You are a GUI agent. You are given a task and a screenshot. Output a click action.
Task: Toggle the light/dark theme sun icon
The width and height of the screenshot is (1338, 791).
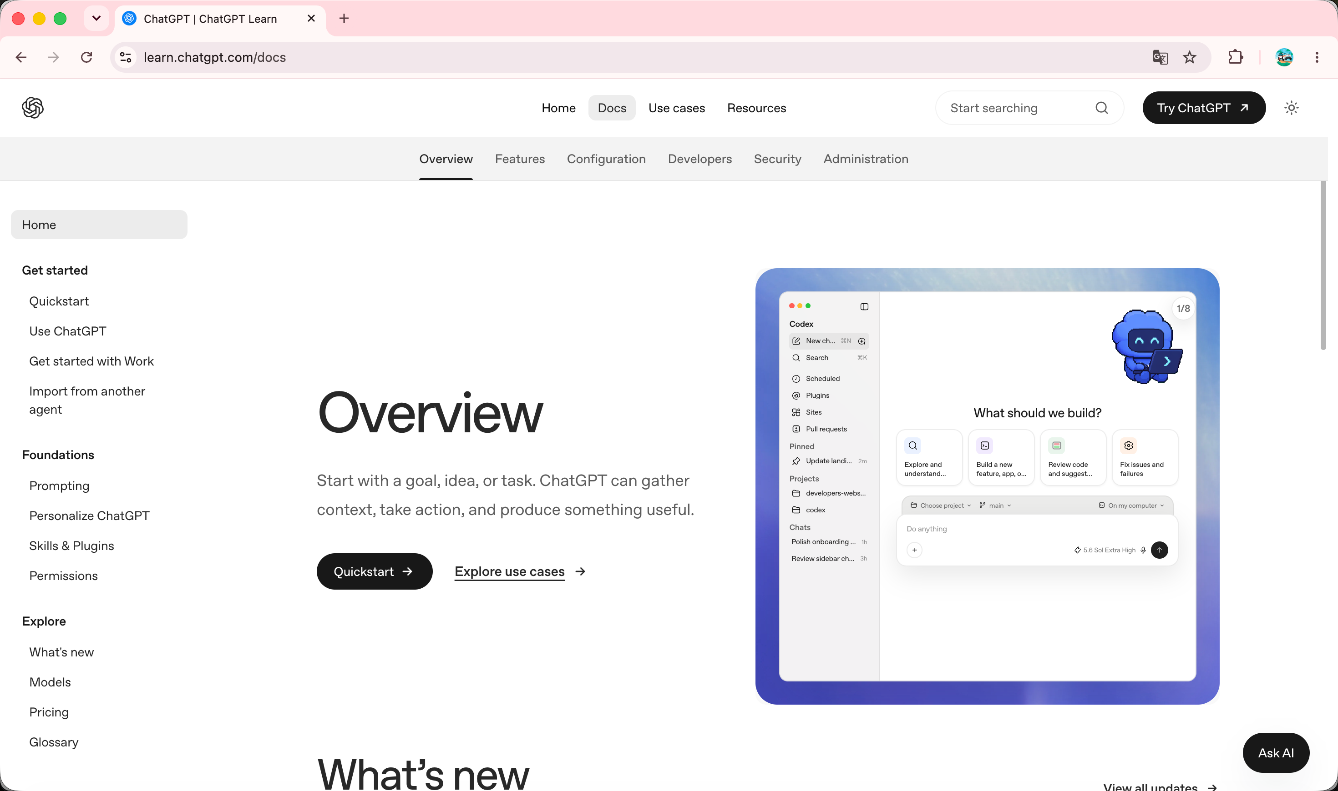coord(1291,108)
